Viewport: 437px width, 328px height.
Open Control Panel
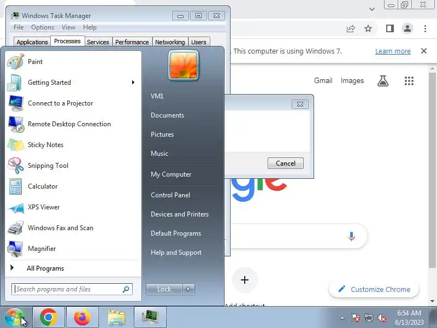[170, 195]
